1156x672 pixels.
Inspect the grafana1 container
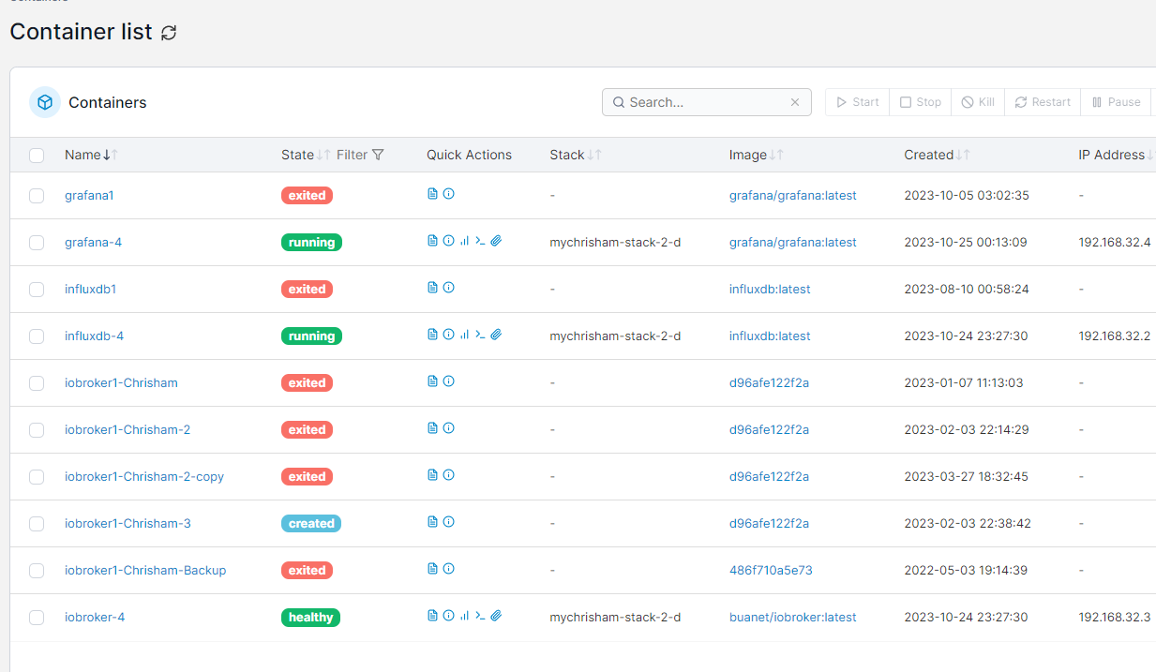(448, 194)
